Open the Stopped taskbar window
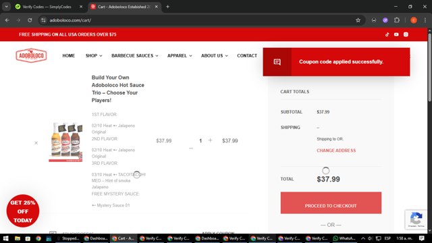The image size is (432, 243). click(x=67, y=238)
